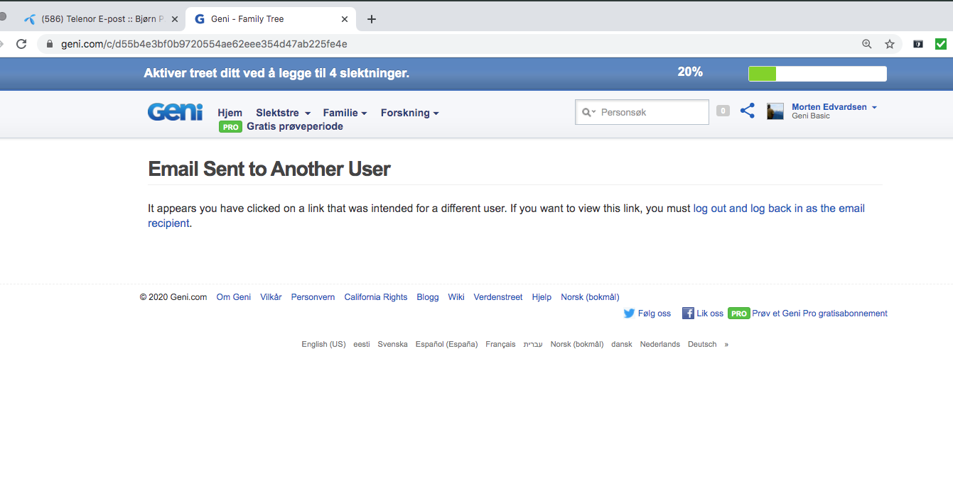
Task: Expand the Familie dropdown menu
Action: click(x=345, y=113)
